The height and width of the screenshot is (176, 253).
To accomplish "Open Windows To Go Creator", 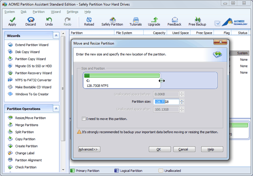I will tap(32, 94).
